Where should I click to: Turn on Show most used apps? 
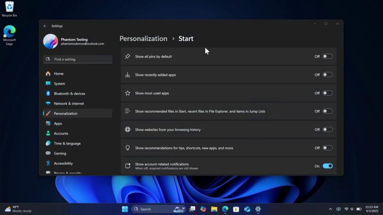click(327, 93)
